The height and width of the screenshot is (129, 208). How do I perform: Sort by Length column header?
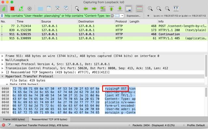point(143,21)
